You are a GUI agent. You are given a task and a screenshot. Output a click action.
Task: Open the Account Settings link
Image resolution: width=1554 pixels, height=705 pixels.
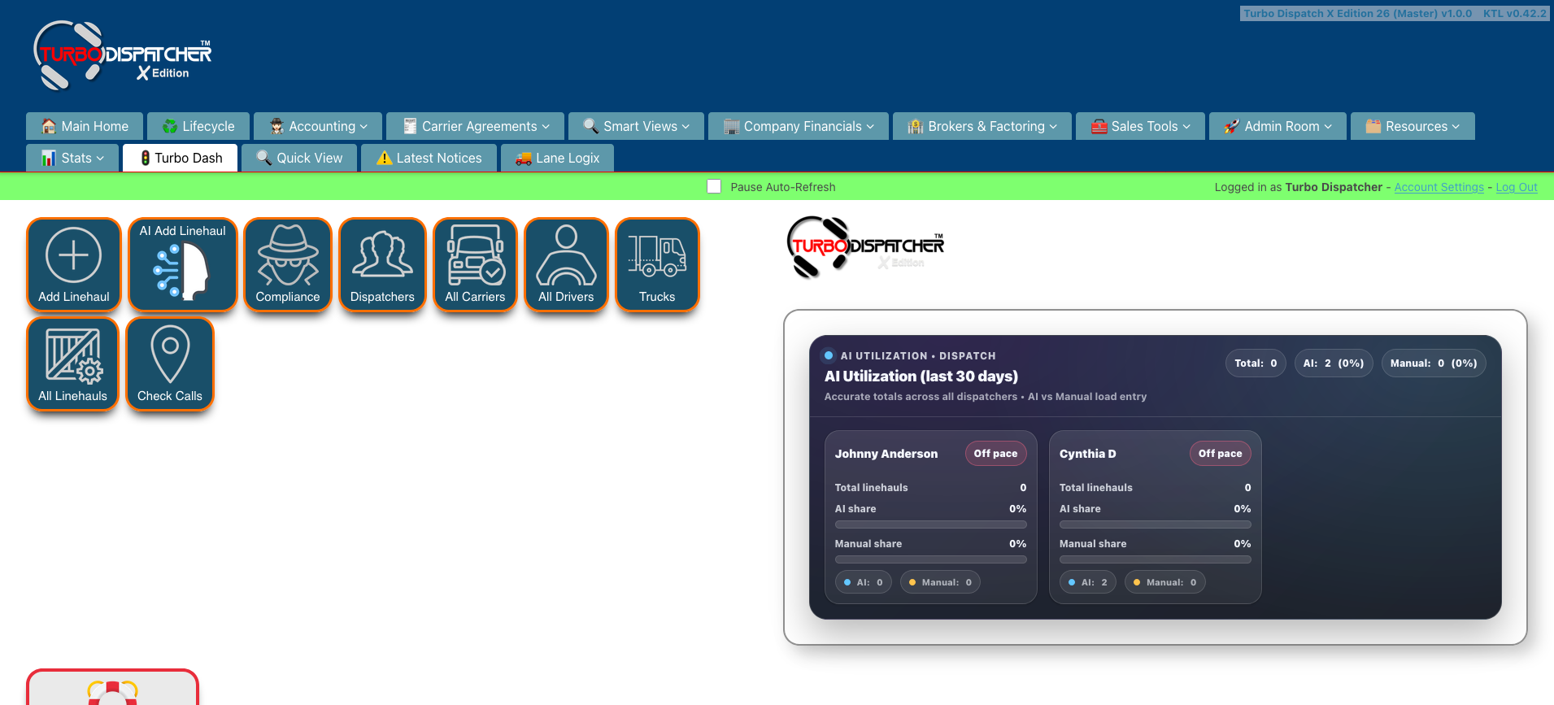click(1439, 187)
